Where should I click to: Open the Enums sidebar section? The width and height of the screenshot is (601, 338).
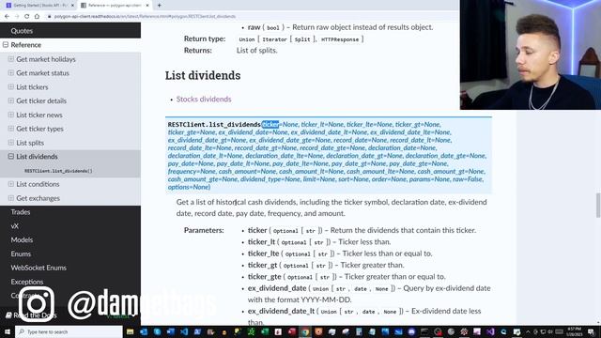(21, 253)
